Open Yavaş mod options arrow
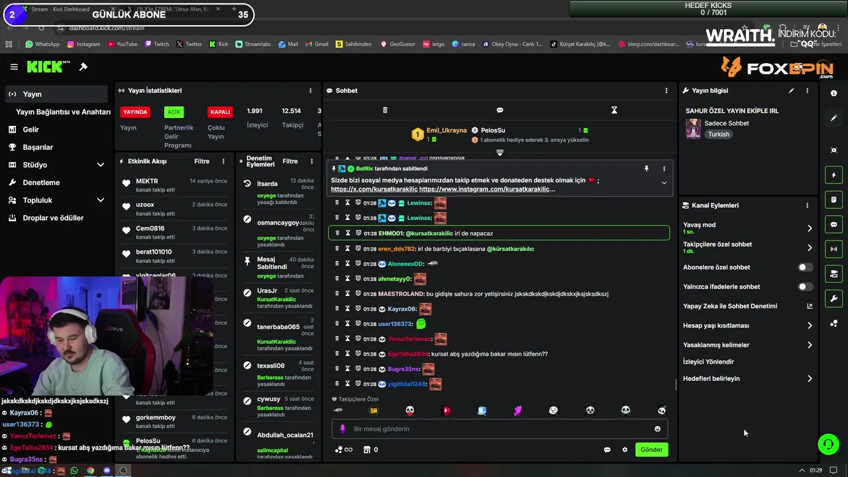848x477 pixels. click(810, 229)
